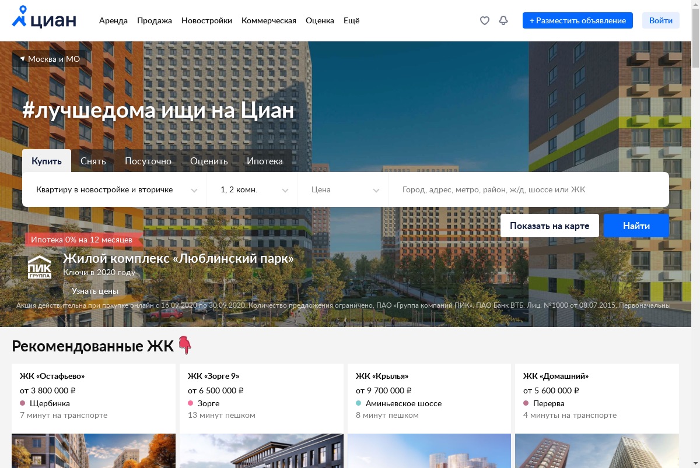This screenshot has width=700, height=468.
Task: Open ЖК «Домашний» card title
Action: (556, 376)
